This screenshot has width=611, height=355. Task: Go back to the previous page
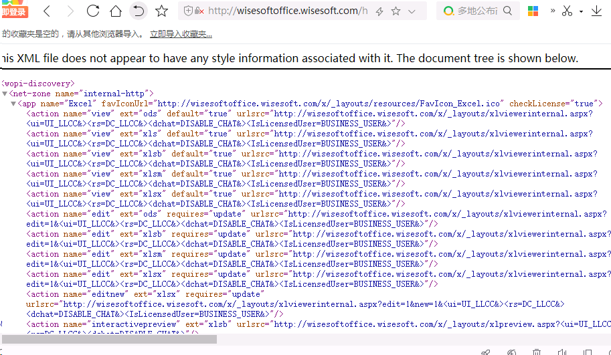pos(47,11)
